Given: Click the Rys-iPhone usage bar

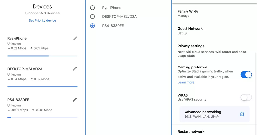Looking at the screenshot, I should tap(42, 56).
